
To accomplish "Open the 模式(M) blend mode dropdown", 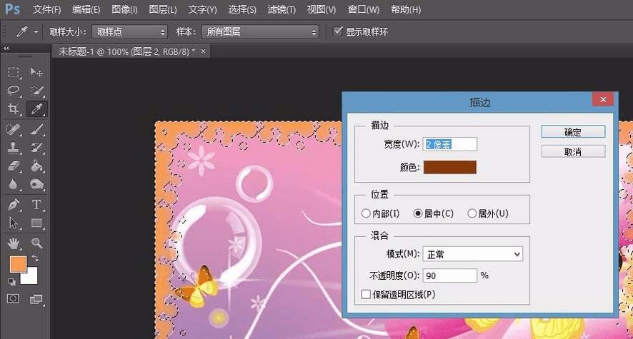I will click(x=473, y=254).
